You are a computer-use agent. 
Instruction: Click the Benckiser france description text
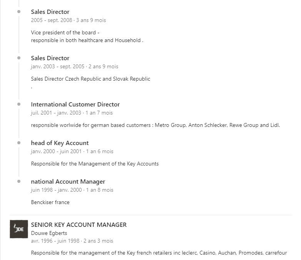(50, 202)
